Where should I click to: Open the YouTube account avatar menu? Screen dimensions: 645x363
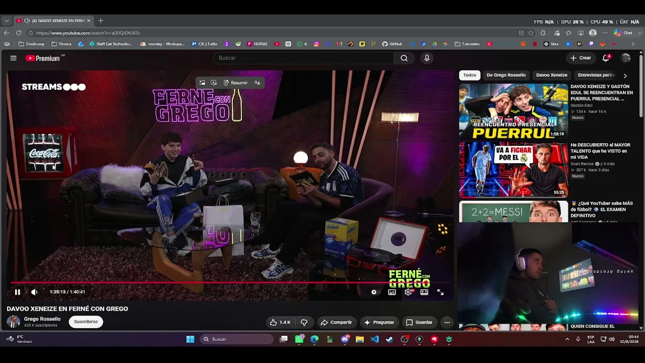tap(626, 58)
